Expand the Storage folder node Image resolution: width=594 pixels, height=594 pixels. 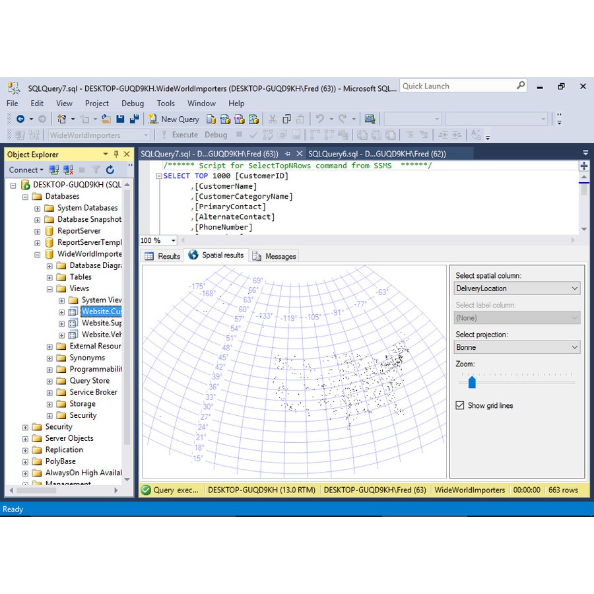pyautogui.click(x=49, y=405)
